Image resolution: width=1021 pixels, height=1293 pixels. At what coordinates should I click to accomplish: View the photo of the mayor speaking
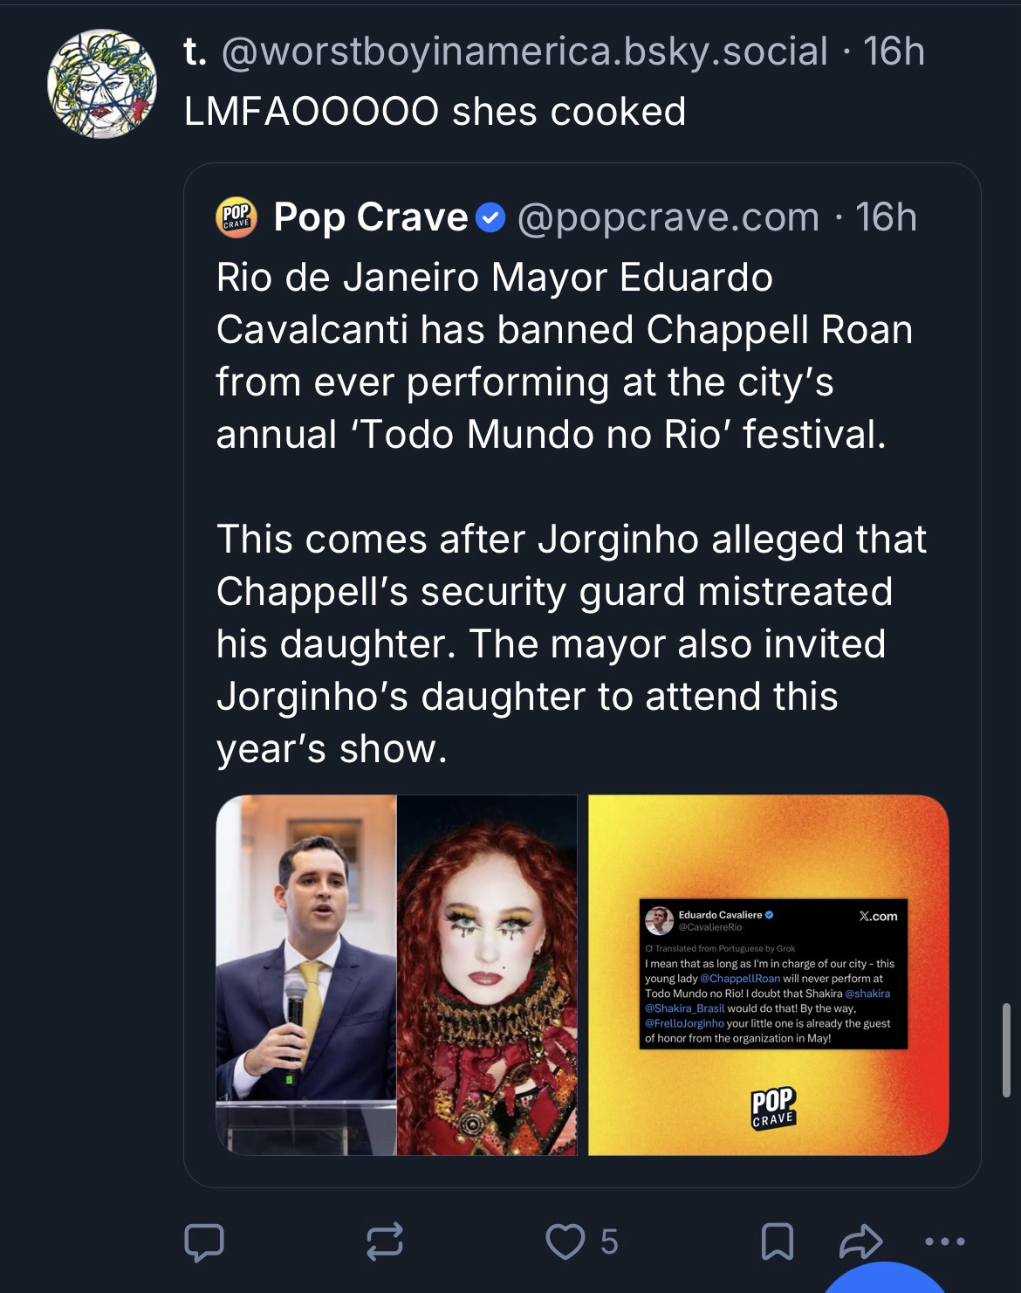[306, 974]
